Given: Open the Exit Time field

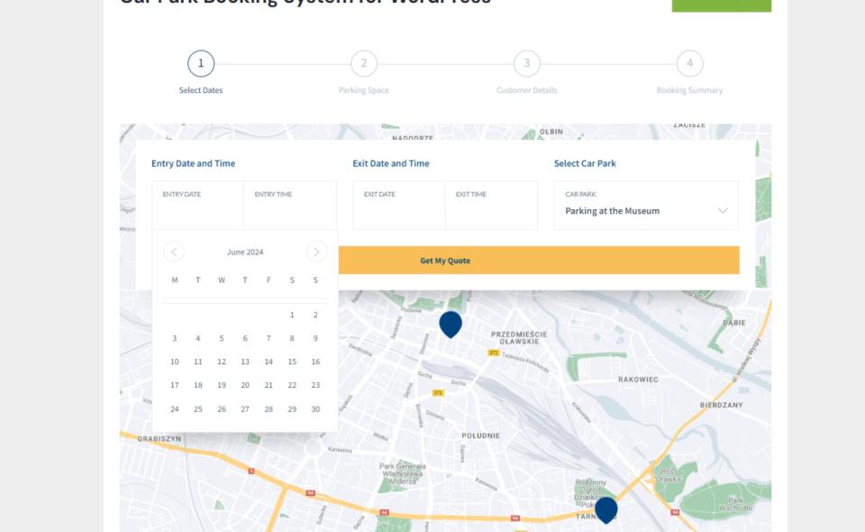Looking at the screenshot, I should point(491,206).
